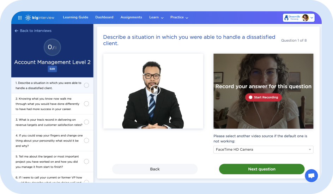Click the 0/8 progress circle
Screen dimensions: 333x194
(52, 47)
